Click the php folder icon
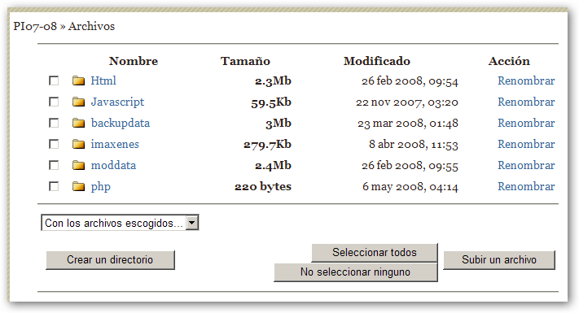 click(78, 186)
